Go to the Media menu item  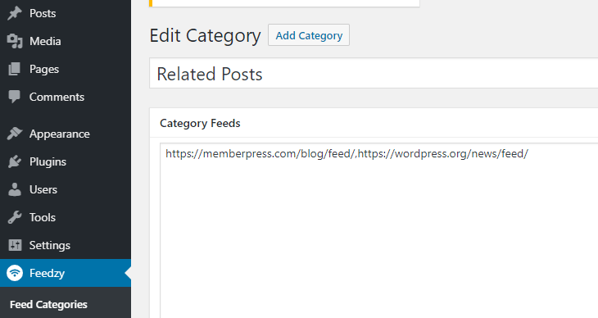[x=45, y=41]
